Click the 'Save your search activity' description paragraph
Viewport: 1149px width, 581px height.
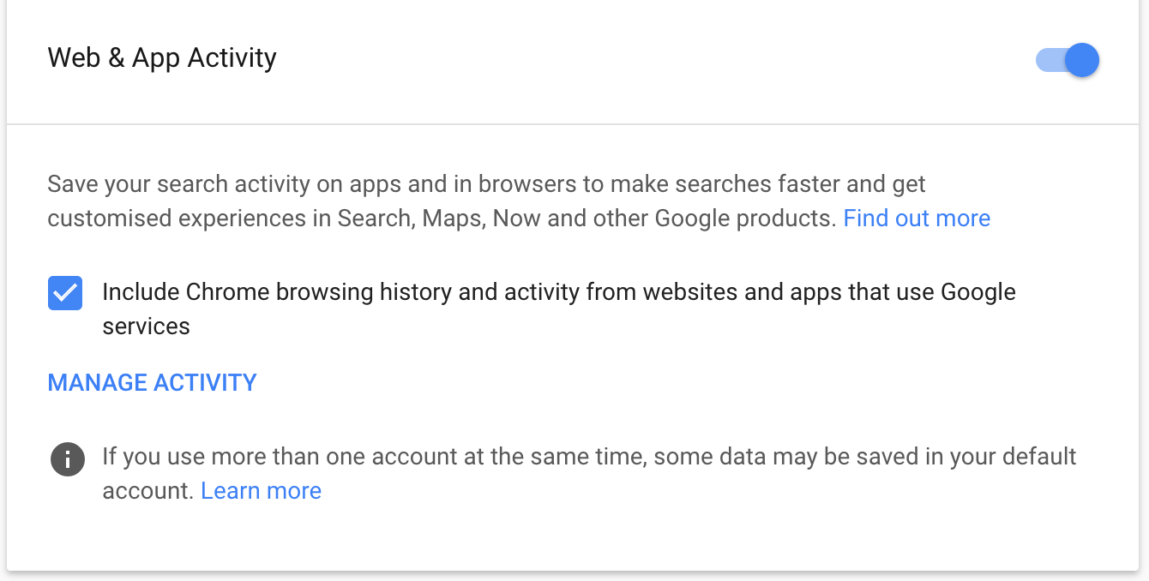[519, 201]
